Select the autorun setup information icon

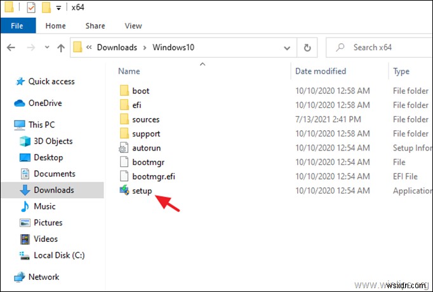point(124,148)
